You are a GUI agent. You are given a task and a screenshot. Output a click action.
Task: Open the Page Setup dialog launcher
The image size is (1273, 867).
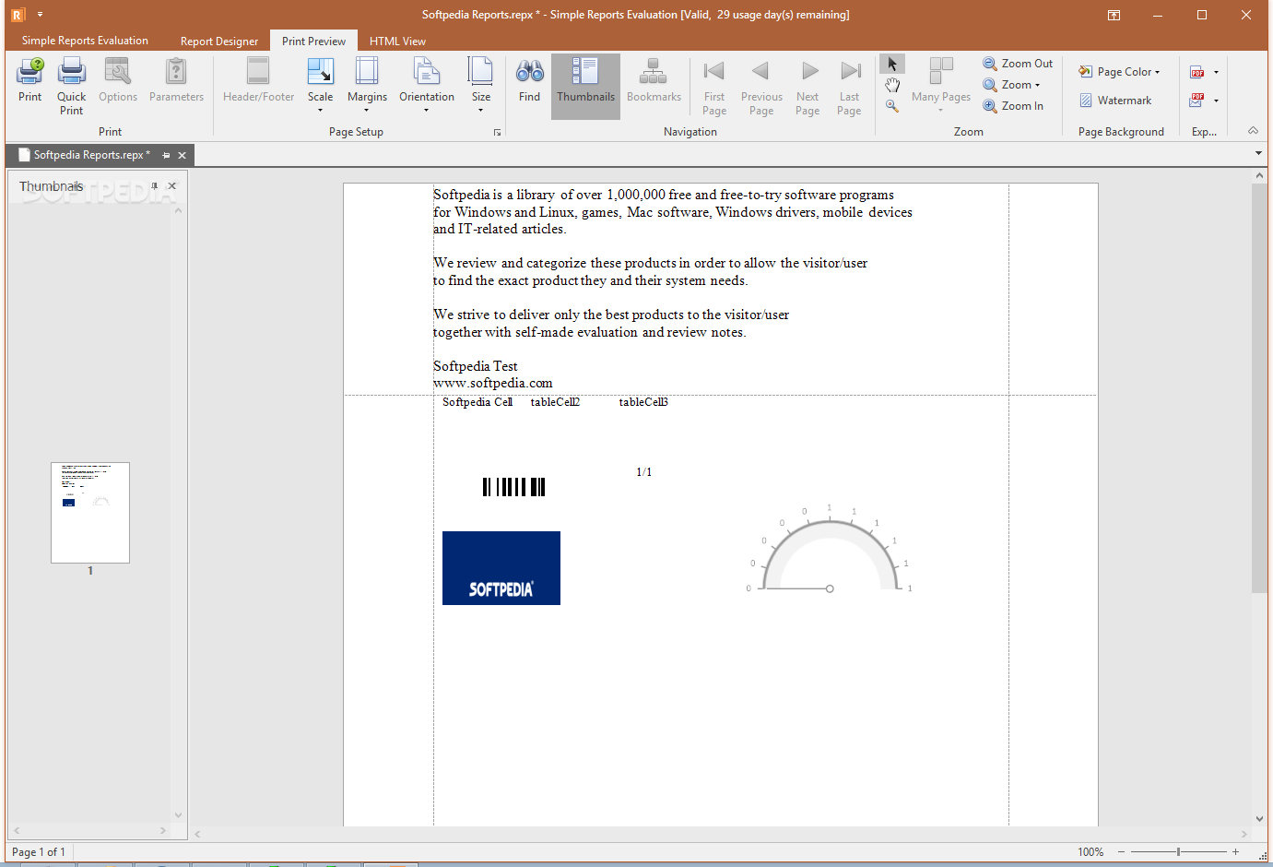click(x=497, y=132)
